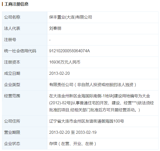Image resolution: width=160 pixels, height=151 pixels.
Task: Click the 统一社会信用代码 label
Action: tap(20, 51)
